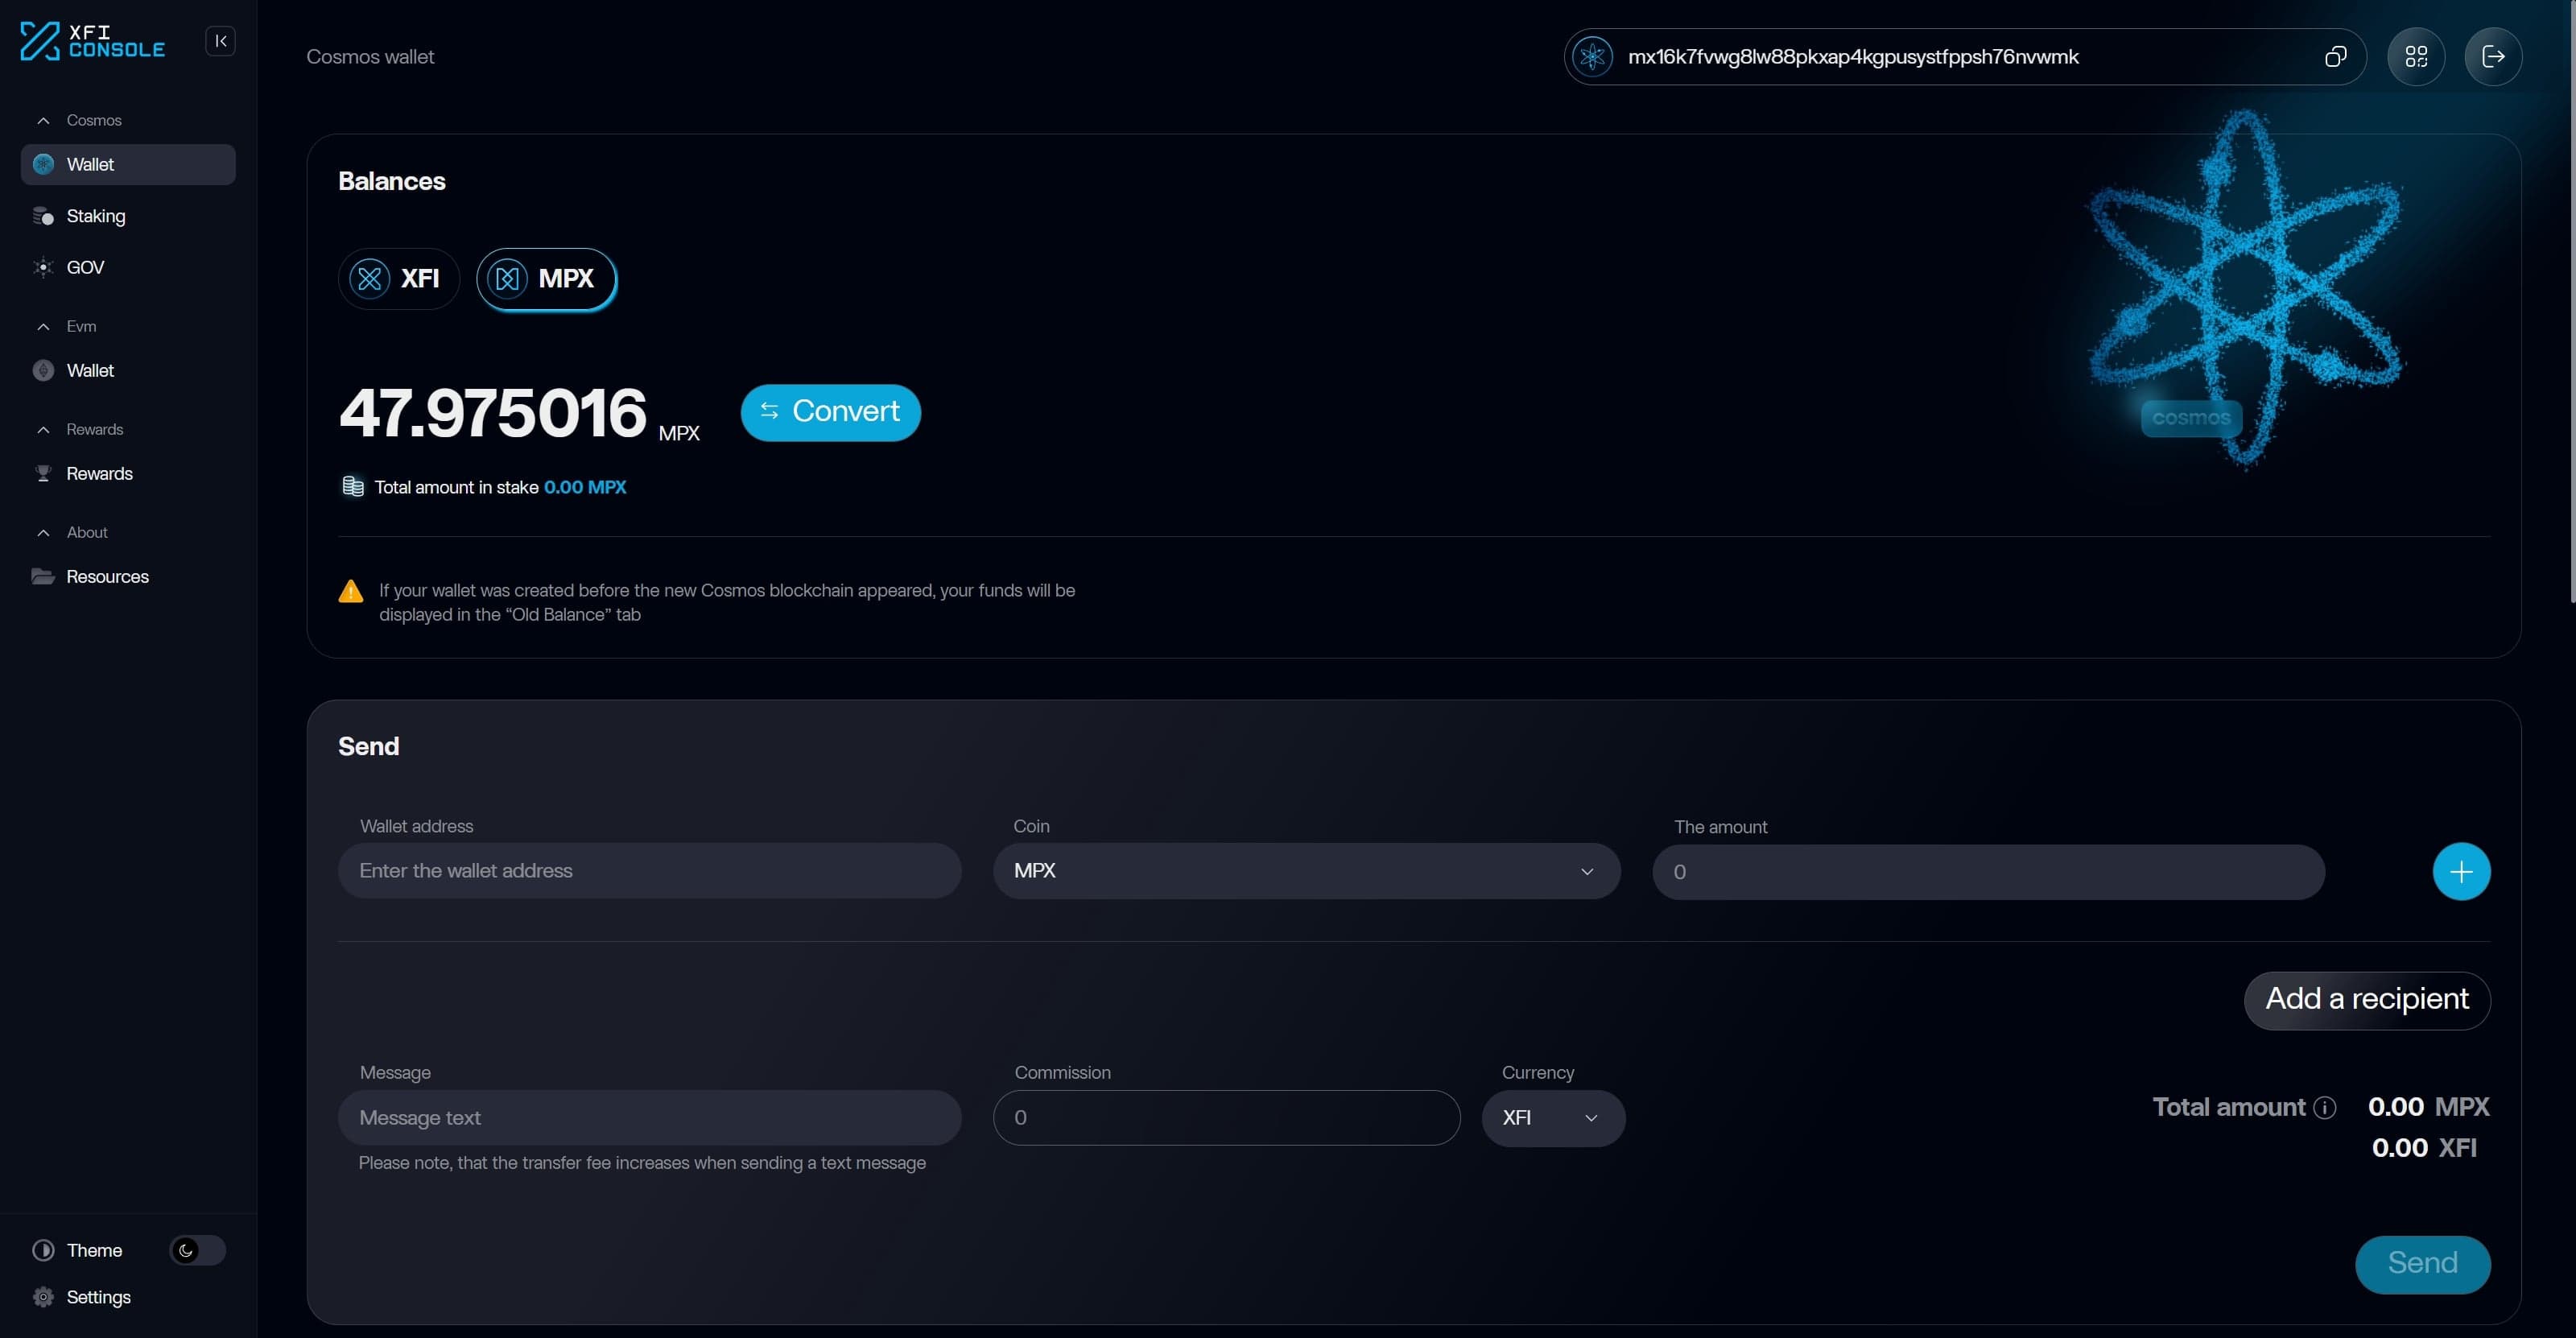Focus the Wallet address input field
The image size is (2576, 1338).
coord(649,871)
